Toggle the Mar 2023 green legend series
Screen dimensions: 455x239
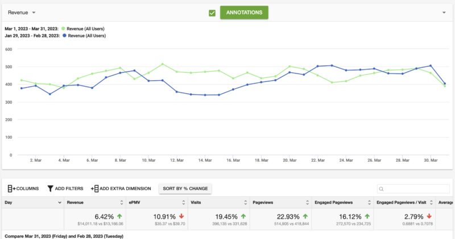(63, 28)
